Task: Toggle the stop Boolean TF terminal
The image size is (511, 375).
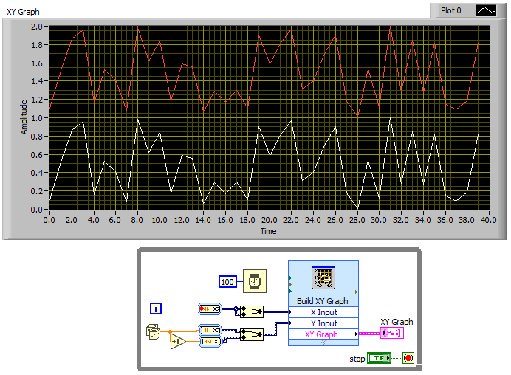Action: [x=379, y=359]
